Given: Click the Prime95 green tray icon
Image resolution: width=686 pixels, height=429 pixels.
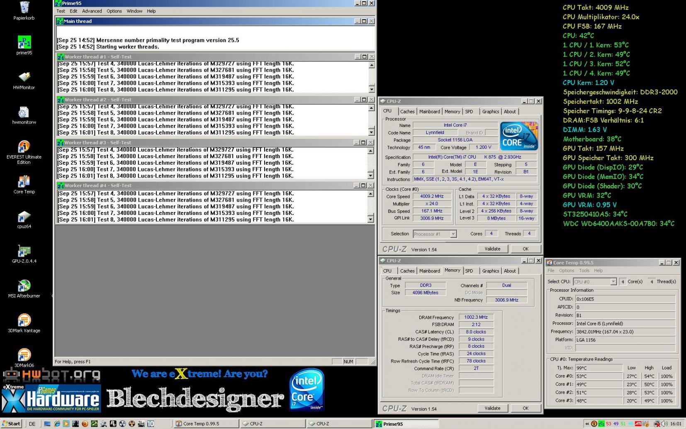Looking at the screenshot, I should 601,424.
